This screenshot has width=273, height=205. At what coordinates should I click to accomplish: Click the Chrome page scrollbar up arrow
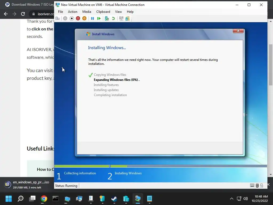pyautogui.click(x=271, y=21)
